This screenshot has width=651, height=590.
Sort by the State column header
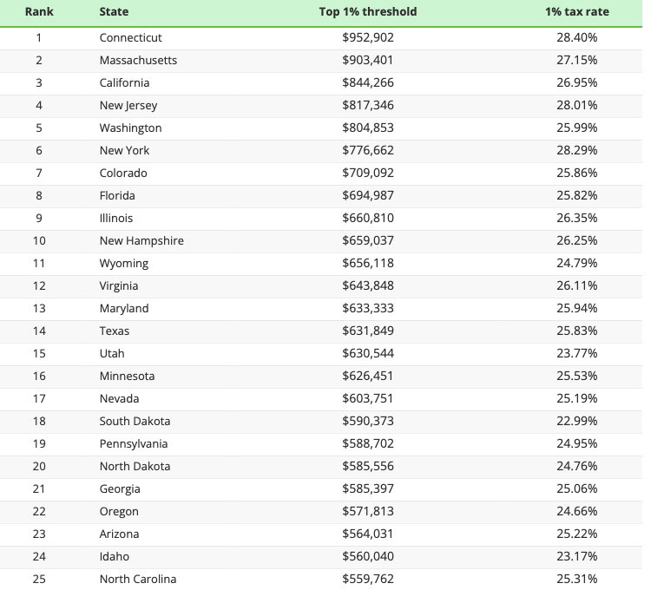coord(115,12)
